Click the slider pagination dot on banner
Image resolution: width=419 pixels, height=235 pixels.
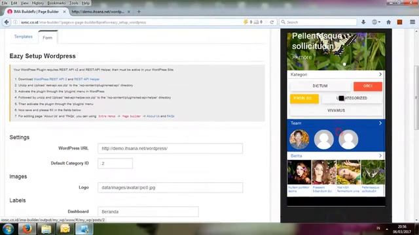(344, 64)
